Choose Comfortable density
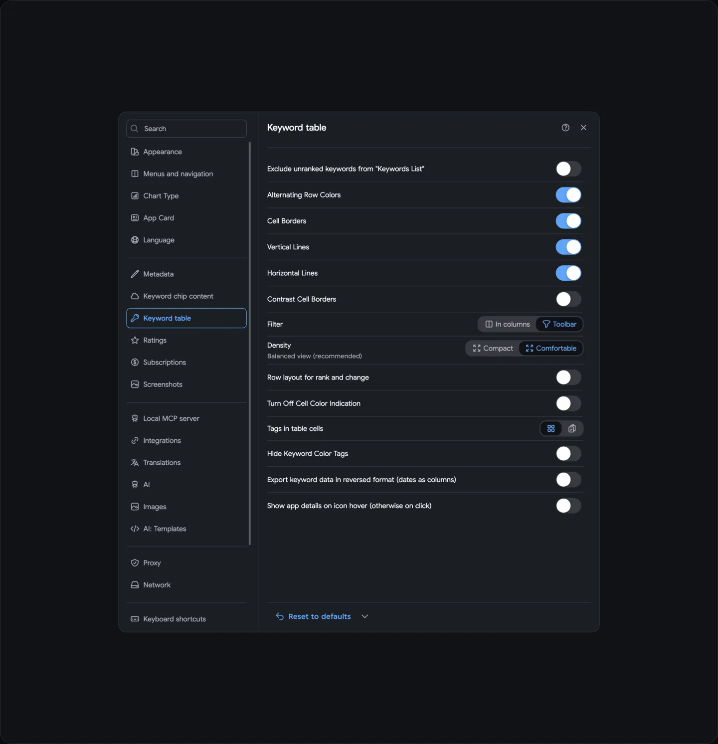718x744 pixels. [x=551, y=348]
